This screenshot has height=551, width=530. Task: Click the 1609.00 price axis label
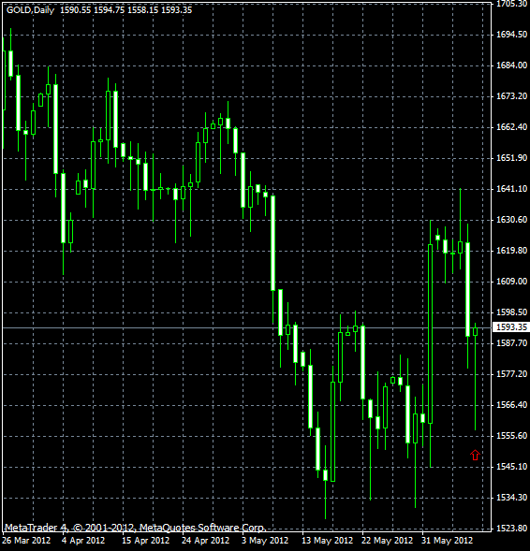tap(511, 282)
